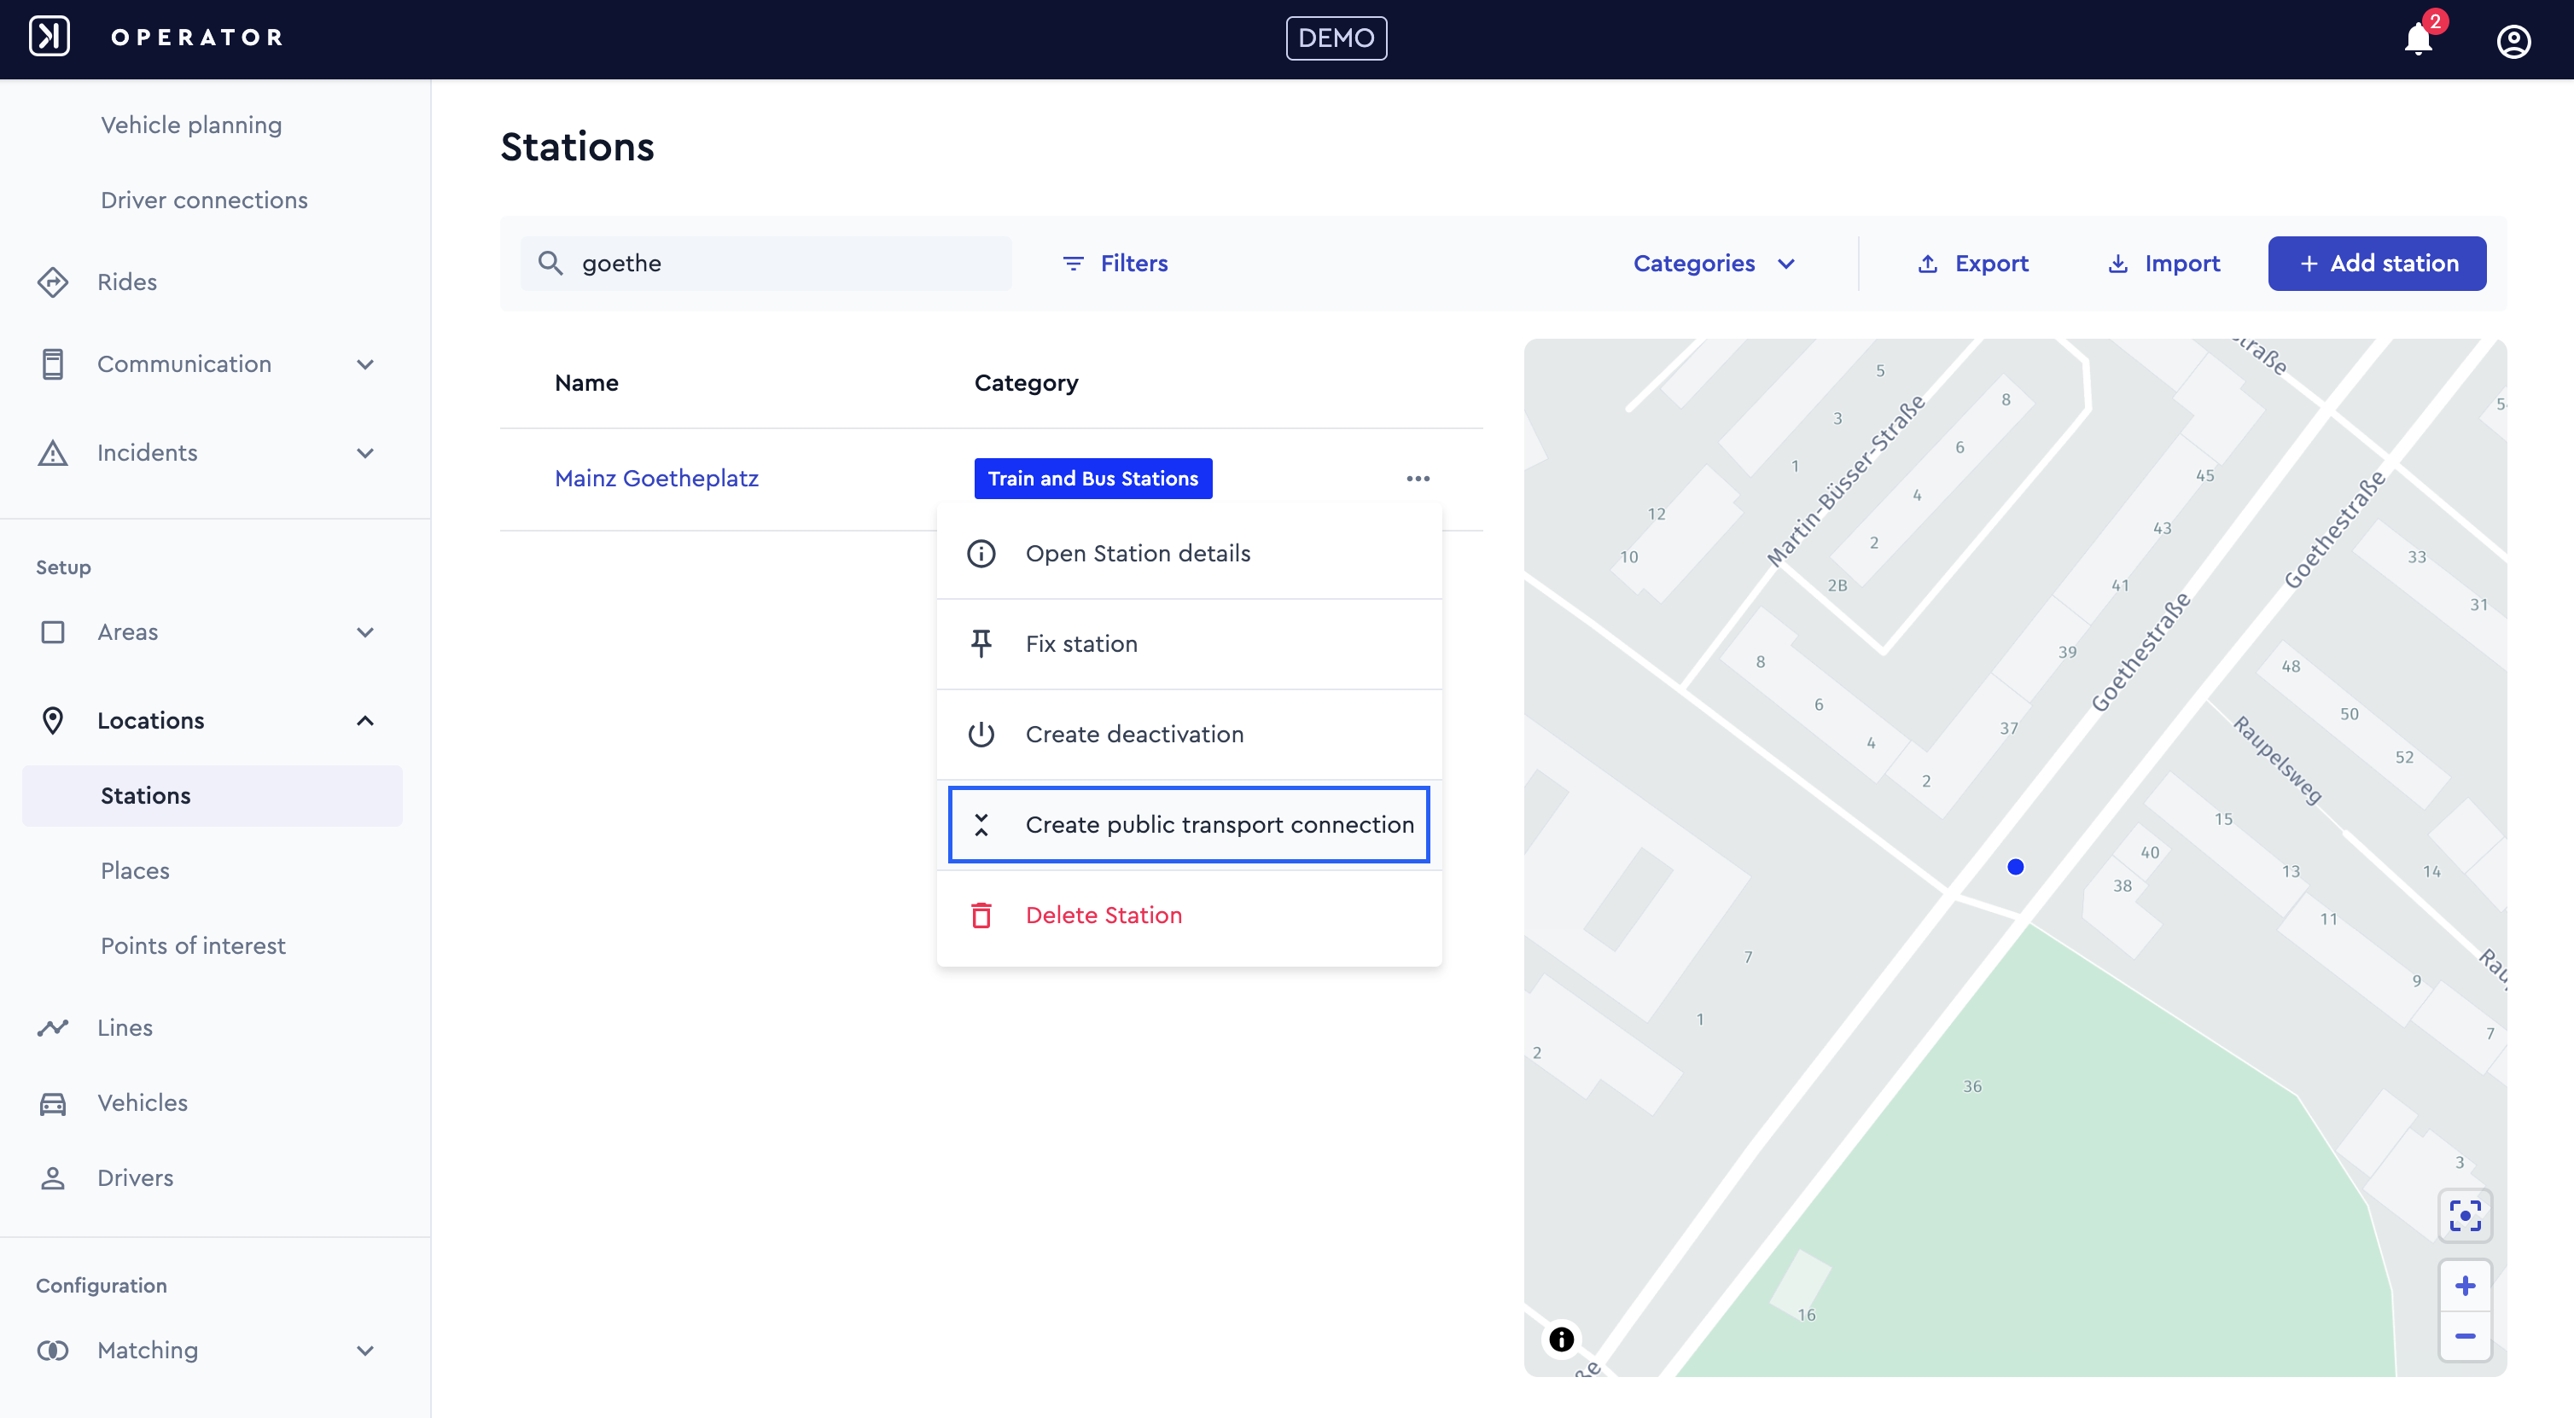Viewport: 2574px width, 1418px height.
Task: Click the Train and Bus Stations tag
Action: (x=1093, y=479)
